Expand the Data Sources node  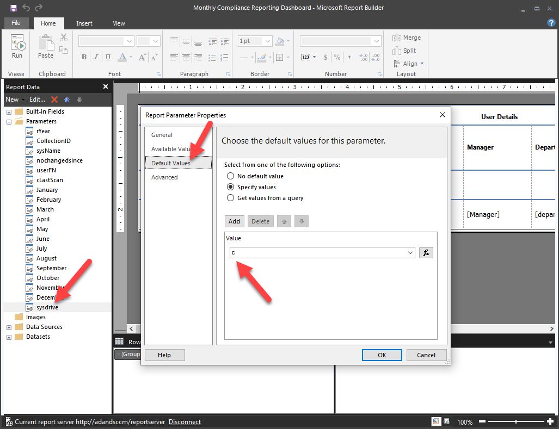tap(9, 327)
